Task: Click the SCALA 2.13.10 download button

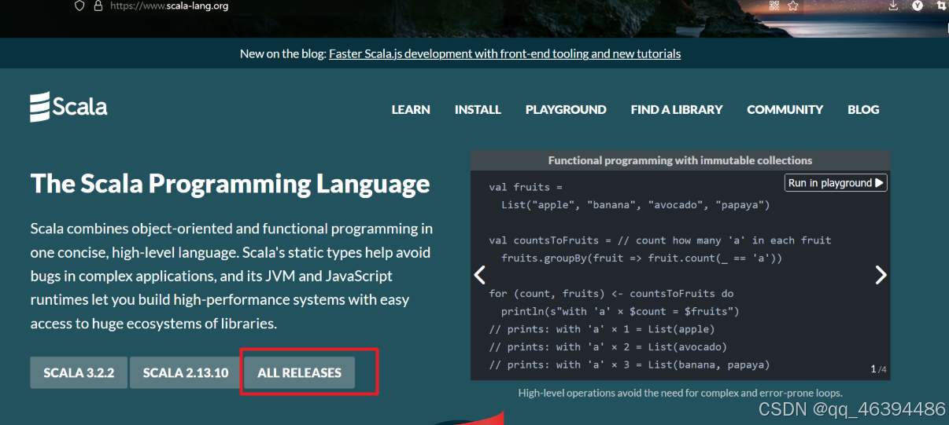Action: (186, 373)
